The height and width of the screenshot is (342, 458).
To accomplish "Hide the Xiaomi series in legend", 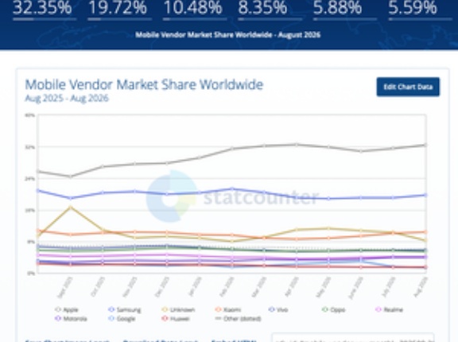I will click(x=228, y=309).
